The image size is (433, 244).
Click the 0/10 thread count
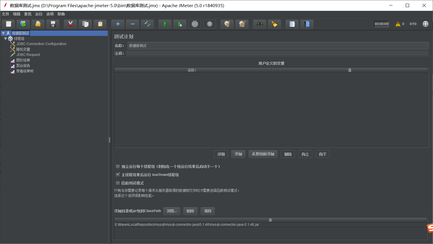(x=413, y=24)
